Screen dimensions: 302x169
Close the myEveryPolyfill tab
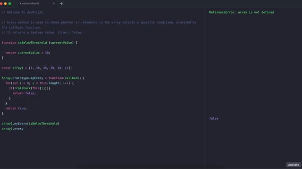click(54, 3)
